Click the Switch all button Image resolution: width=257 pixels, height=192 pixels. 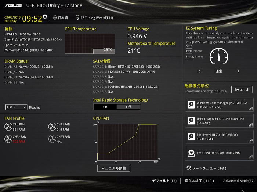coord(242,90)
